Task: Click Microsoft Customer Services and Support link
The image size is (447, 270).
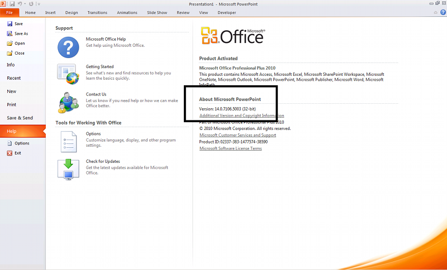Action: [x=237, y=135]
